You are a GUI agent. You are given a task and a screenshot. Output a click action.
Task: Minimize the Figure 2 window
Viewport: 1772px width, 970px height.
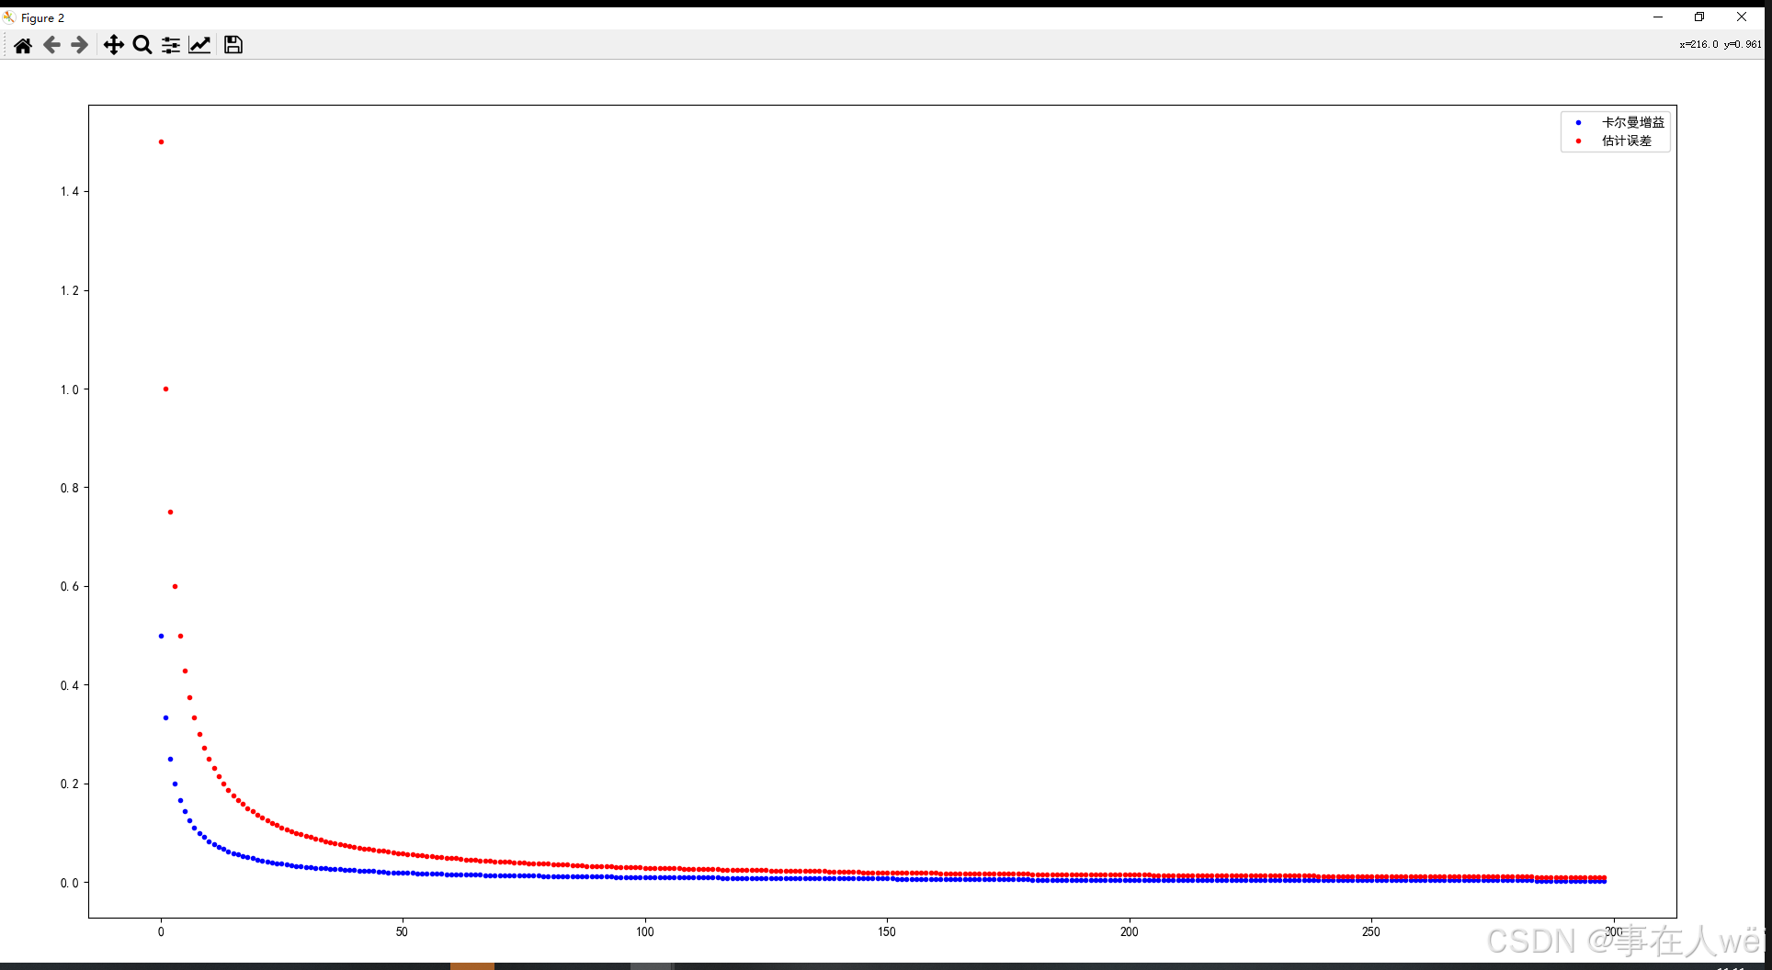(x=1658, y=17)
